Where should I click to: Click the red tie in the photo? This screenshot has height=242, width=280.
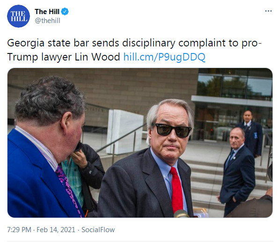pyautogui.click(x=177, y=189)
